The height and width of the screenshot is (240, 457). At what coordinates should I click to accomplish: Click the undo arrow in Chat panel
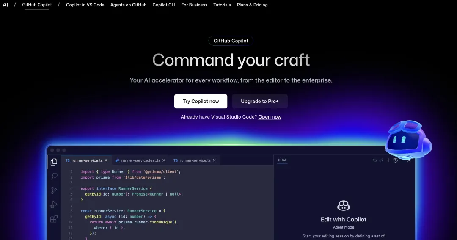pos(374,160)
